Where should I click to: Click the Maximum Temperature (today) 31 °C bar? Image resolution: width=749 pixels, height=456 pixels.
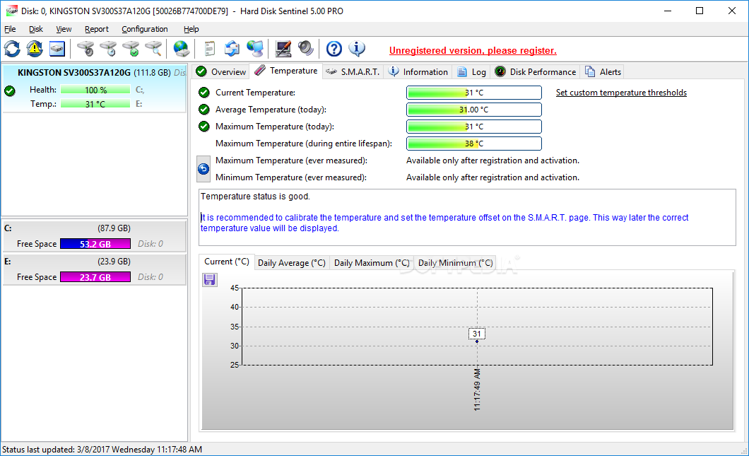474,127
